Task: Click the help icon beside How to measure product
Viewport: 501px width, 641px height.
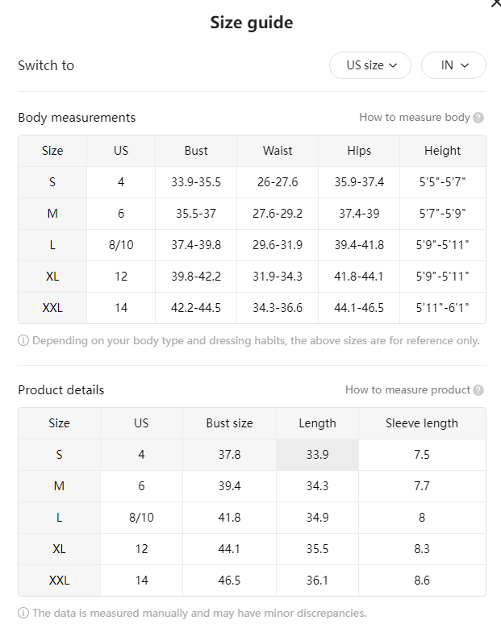Action: pyautogui.click(x=478, y=390)
